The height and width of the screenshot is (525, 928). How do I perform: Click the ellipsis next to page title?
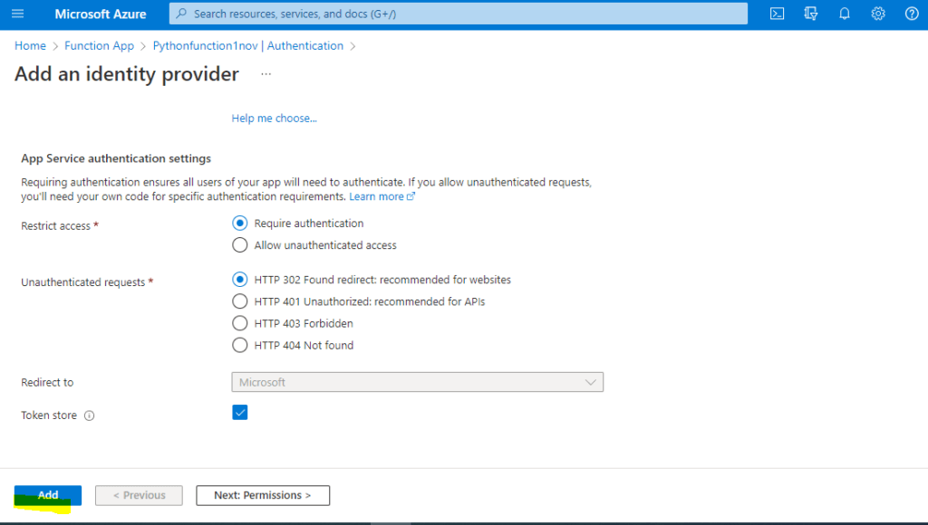266,75
